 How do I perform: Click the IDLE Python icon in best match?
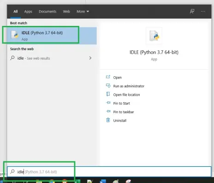click(x=15, y=35)
